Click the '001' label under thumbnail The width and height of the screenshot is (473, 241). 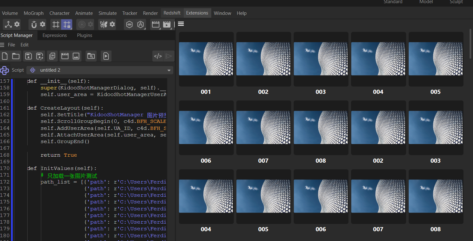coord(206,92)
